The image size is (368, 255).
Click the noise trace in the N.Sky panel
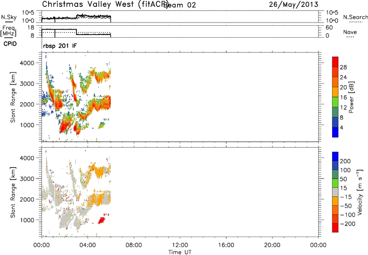pos(76,17)
